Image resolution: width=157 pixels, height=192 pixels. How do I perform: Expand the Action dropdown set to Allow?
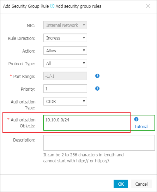(65, 50)
